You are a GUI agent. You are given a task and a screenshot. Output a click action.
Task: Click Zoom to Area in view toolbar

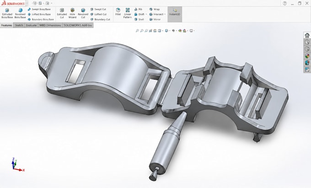[142, 31]
